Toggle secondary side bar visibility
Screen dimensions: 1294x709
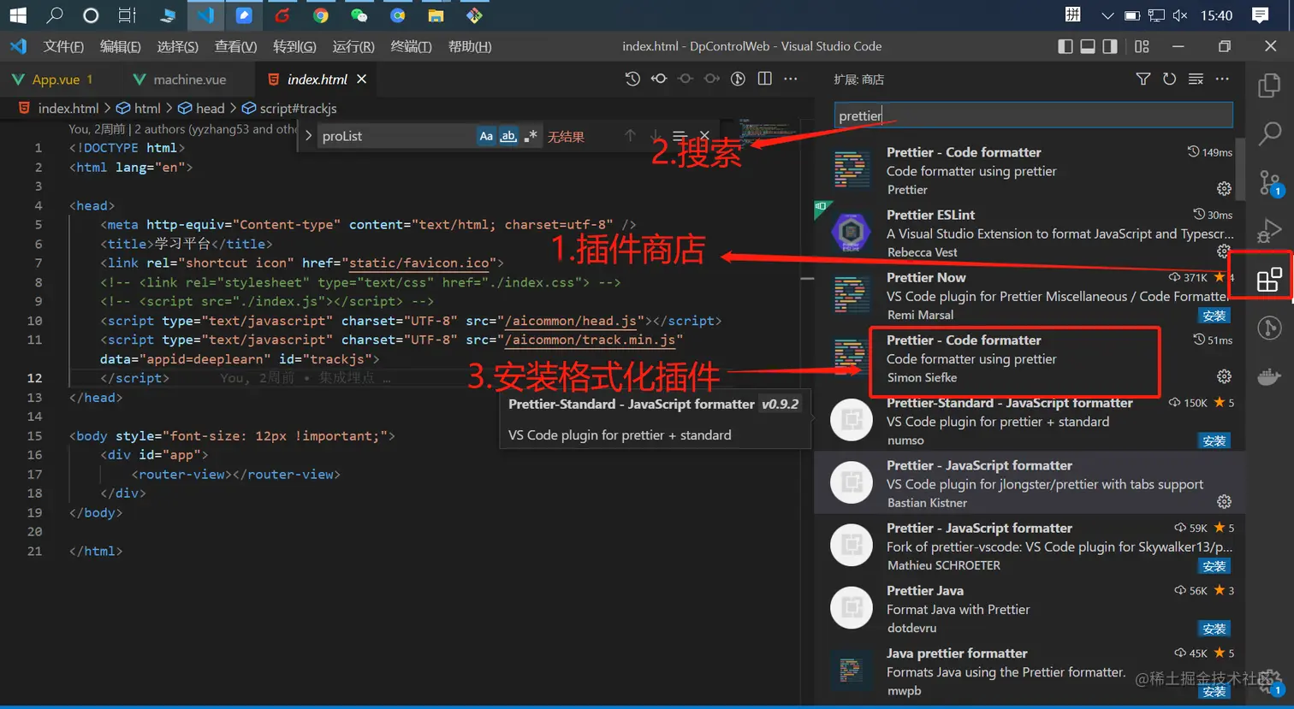pos(1110,46)
